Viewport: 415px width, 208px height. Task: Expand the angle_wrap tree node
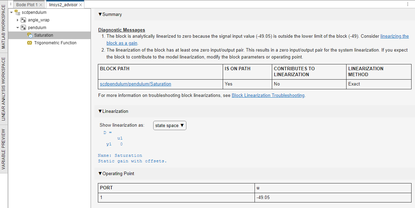click(x=18, y=20)
